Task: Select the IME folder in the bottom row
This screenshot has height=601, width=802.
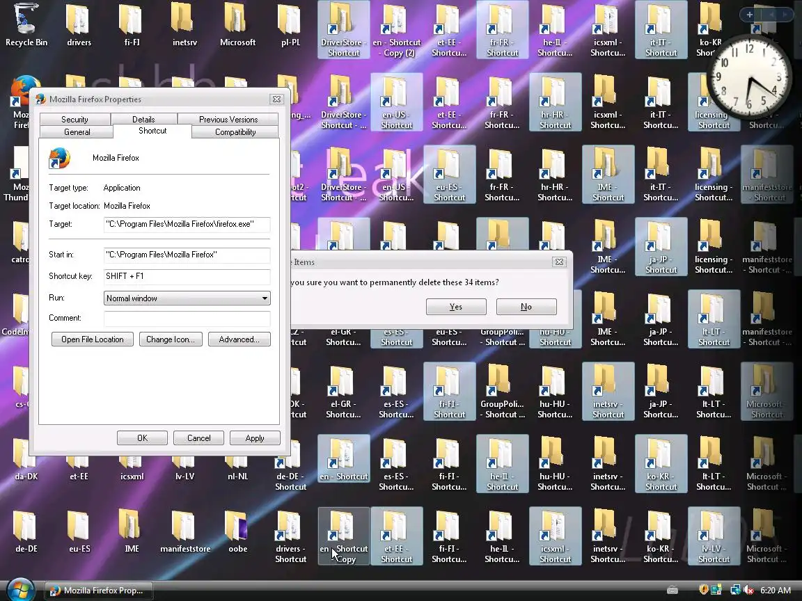Action: click(132, 531)
